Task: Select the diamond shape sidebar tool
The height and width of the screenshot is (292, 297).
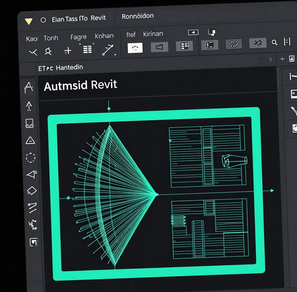Action: (32, 191)
